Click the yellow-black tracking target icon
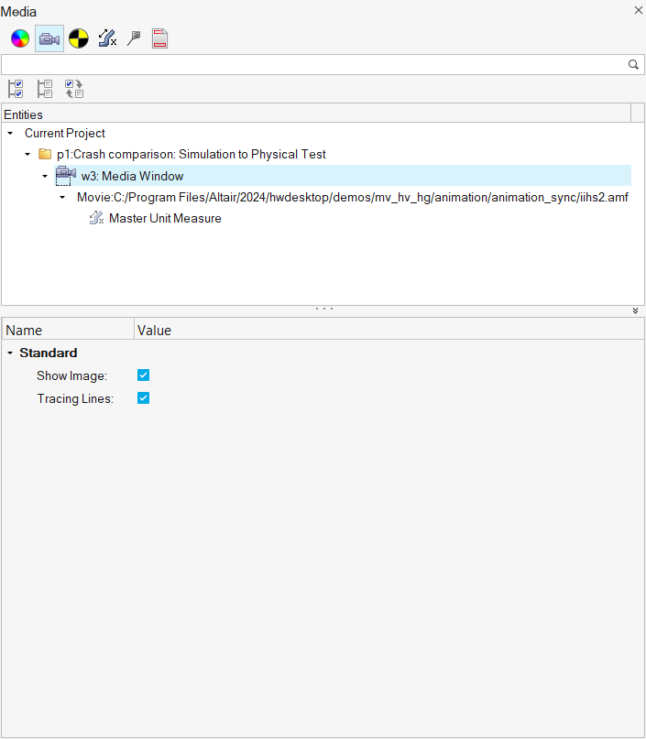Viewport: 646px width, 739px height. click(79, 38)
